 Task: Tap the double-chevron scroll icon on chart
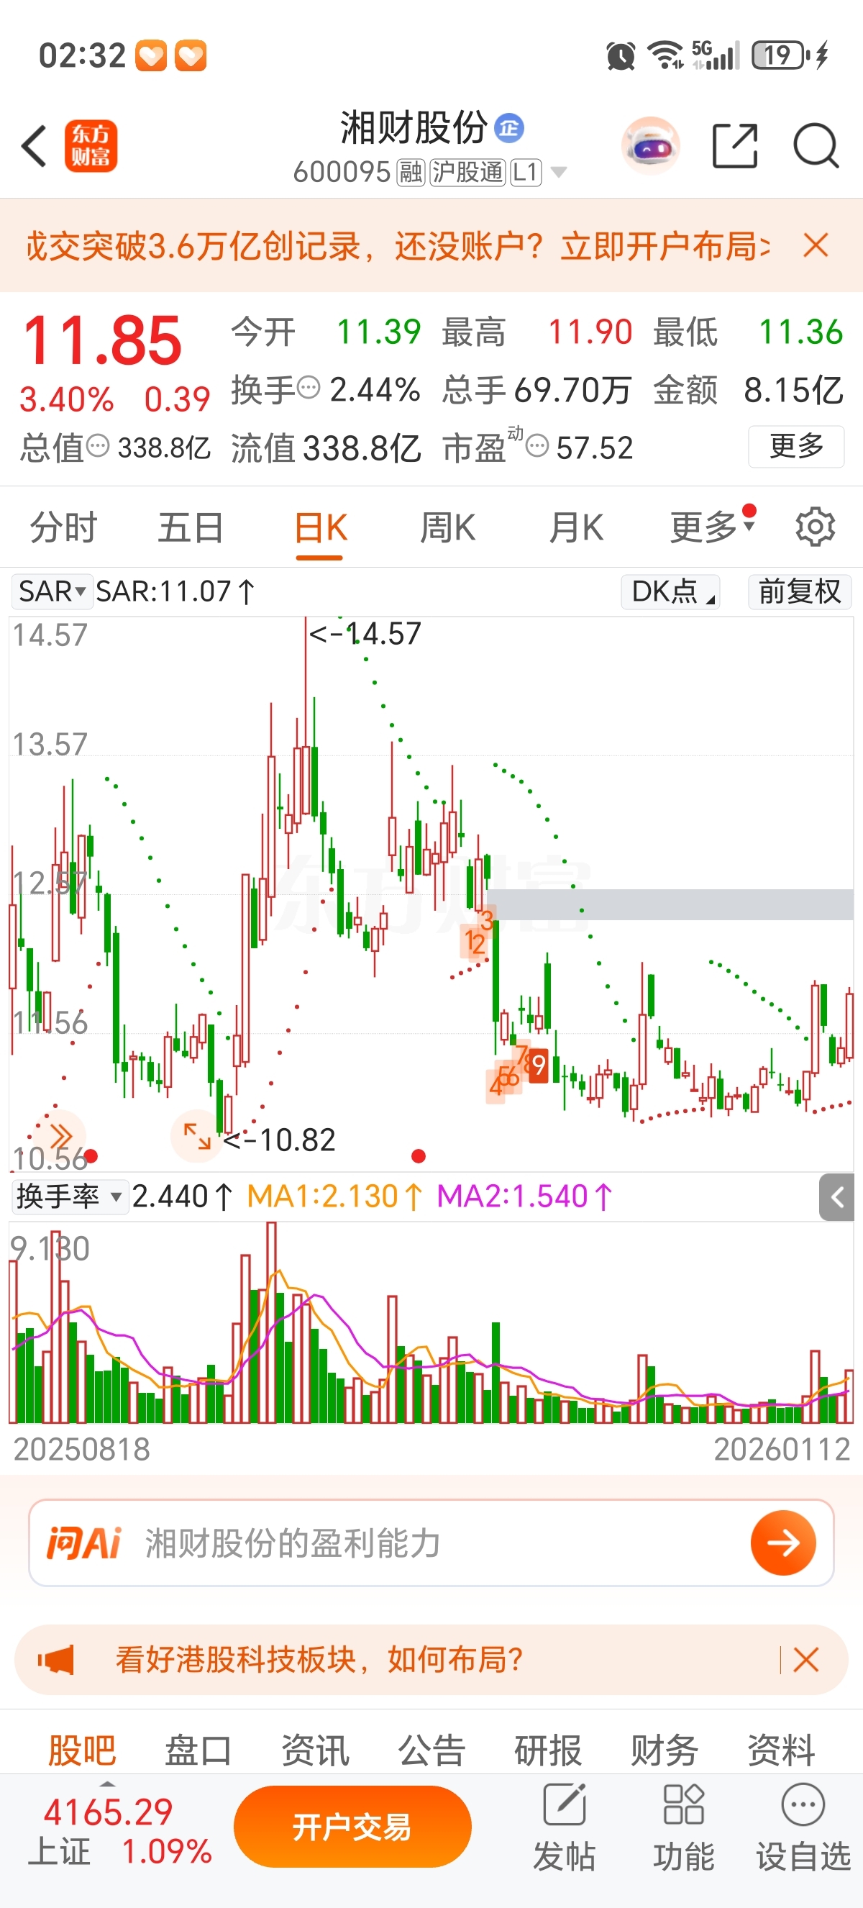60,1135
